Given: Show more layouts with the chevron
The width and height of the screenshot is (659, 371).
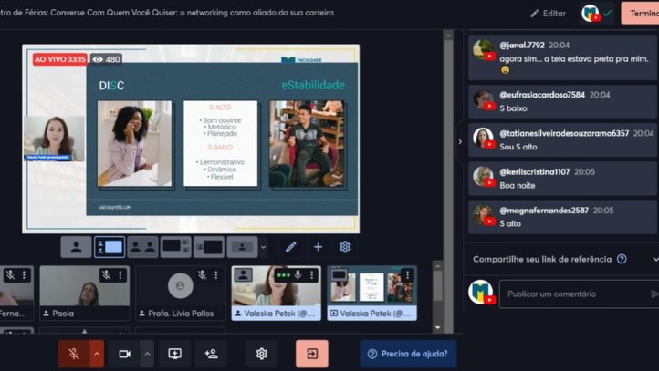Looking at the screenshot, I should click(264, 247).
